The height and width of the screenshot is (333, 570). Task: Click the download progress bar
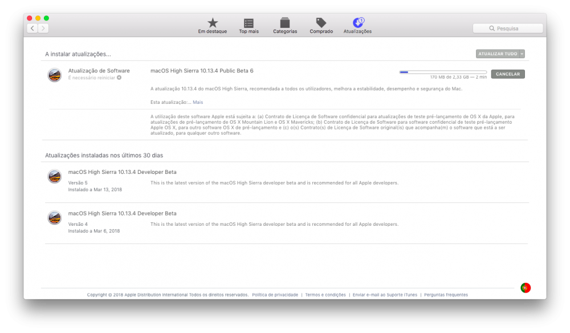point(443,72)
